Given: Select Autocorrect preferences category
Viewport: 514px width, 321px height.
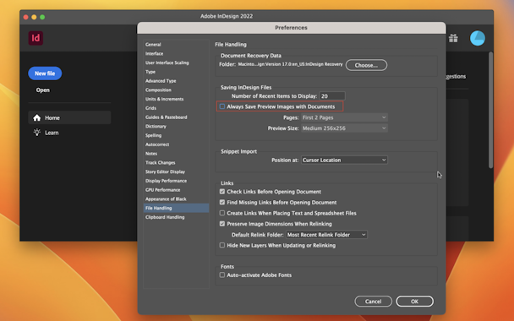Looking at the screenshot, I should (157, 144).
